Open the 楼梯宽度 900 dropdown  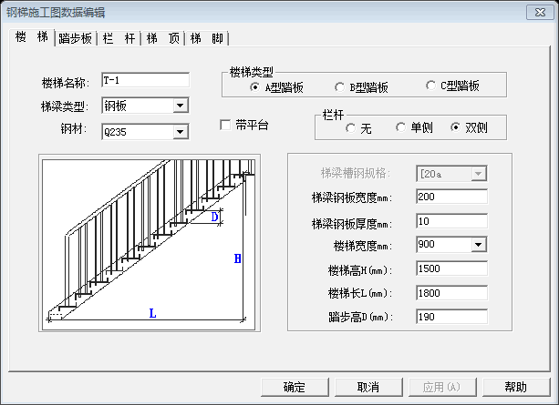(x=479, y=245)
